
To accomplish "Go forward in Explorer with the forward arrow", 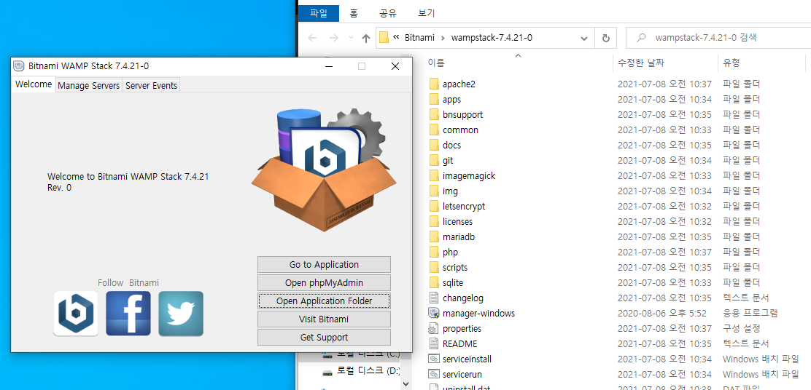I will click(x=334, y=38).
